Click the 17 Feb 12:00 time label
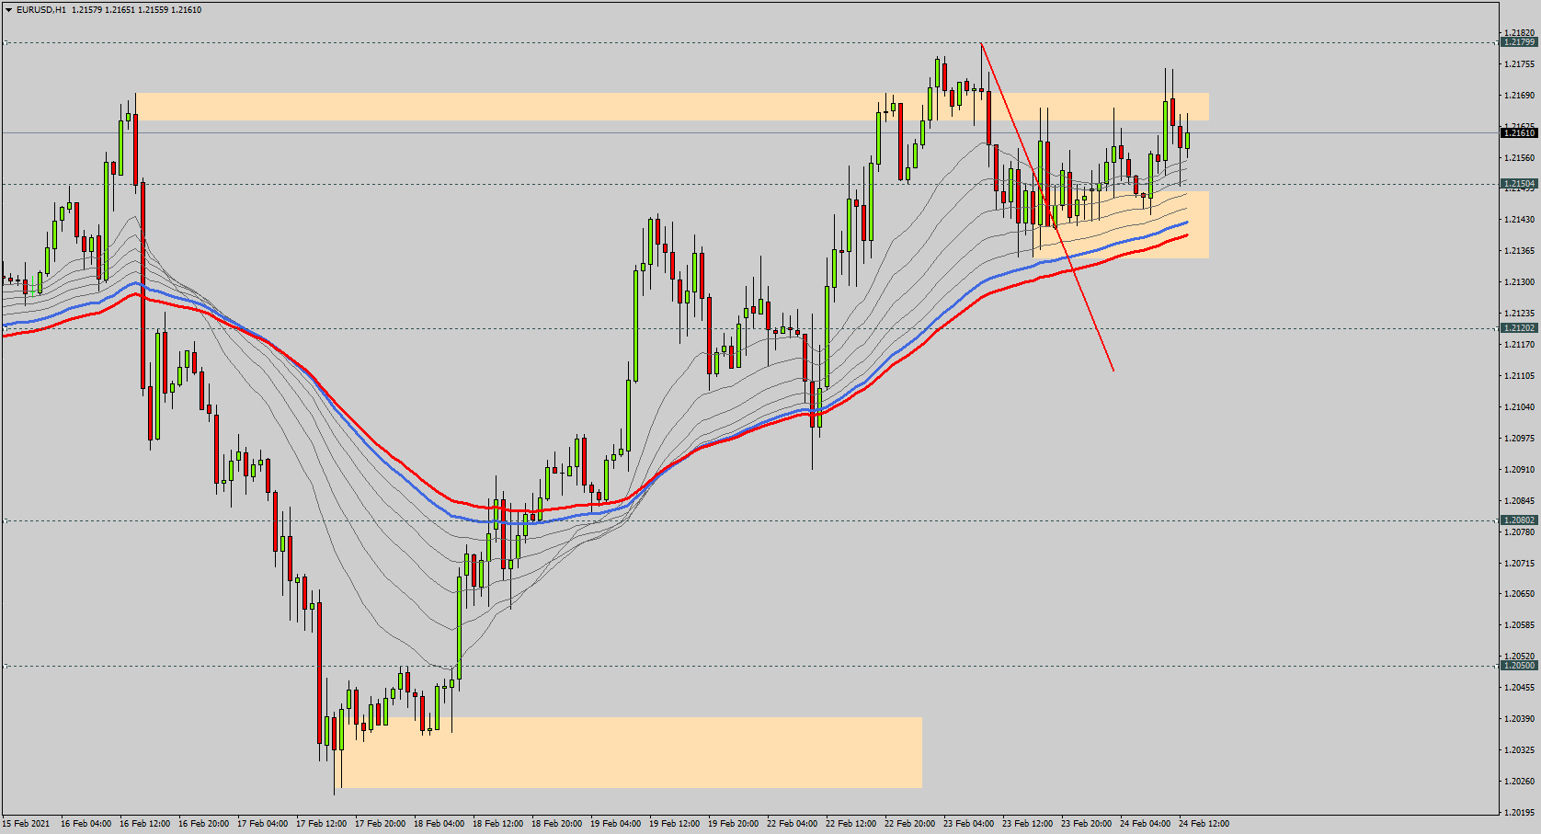This screenshot has width=1541, height=834. (x=321, y=824)
